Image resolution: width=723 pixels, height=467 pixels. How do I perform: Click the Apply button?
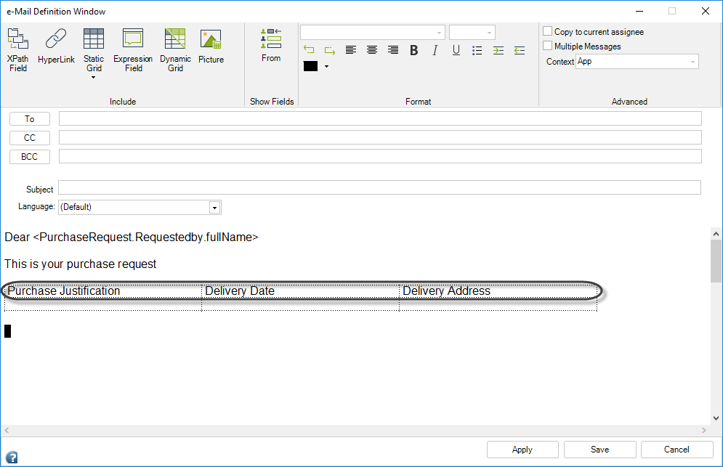[522, 450]
